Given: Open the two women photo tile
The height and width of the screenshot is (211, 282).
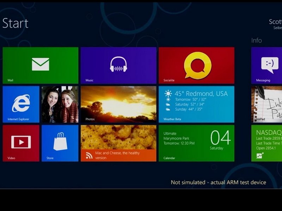Looking at the screenshot, I should coord(60,104).
